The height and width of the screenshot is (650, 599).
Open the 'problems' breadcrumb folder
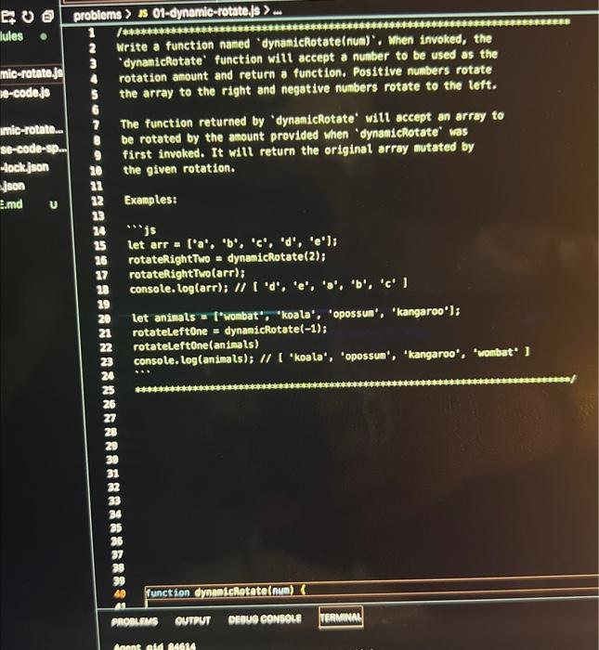97,15
